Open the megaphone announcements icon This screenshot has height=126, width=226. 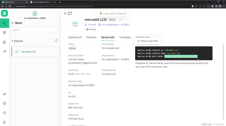(5, 94)
